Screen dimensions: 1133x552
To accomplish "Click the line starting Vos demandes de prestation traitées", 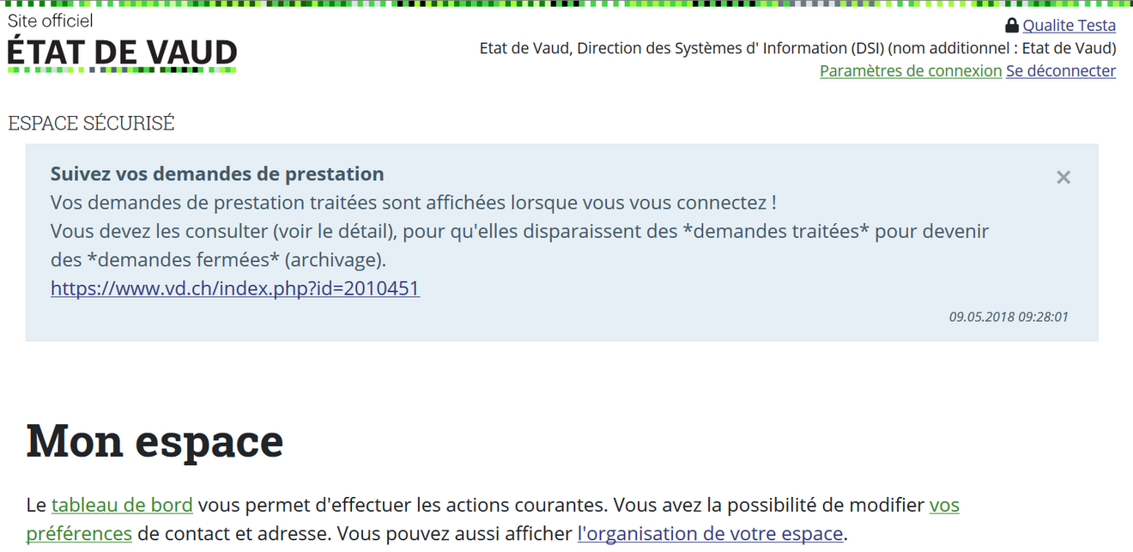I will coord(413,203).
